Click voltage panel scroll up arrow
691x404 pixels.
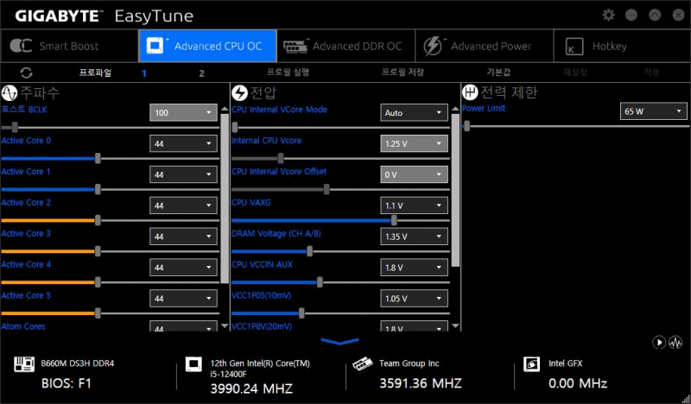click(x=456, y=109)
